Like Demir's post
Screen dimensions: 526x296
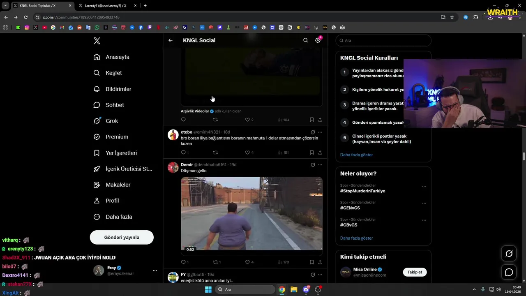(247, 262)
